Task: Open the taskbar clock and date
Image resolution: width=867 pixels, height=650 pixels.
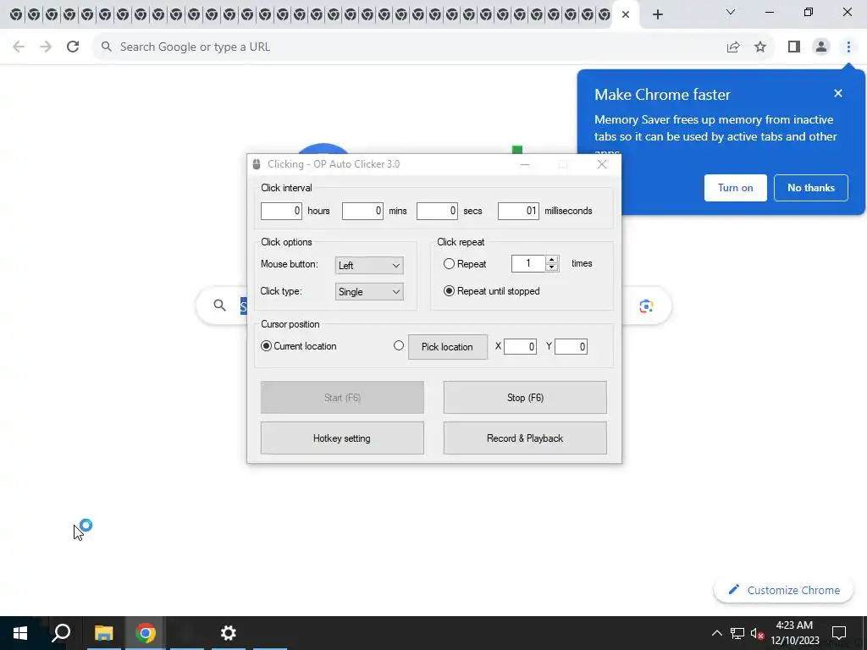Action: (x=794, y=633)
